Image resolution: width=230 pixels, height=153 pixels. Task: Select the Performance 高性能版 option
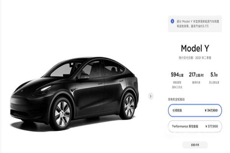(x=195, y=126)
